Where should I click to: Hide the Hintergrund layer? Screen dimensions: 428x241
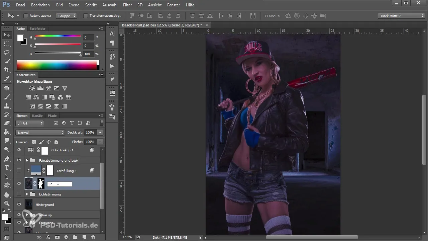[x=19, y=205]
